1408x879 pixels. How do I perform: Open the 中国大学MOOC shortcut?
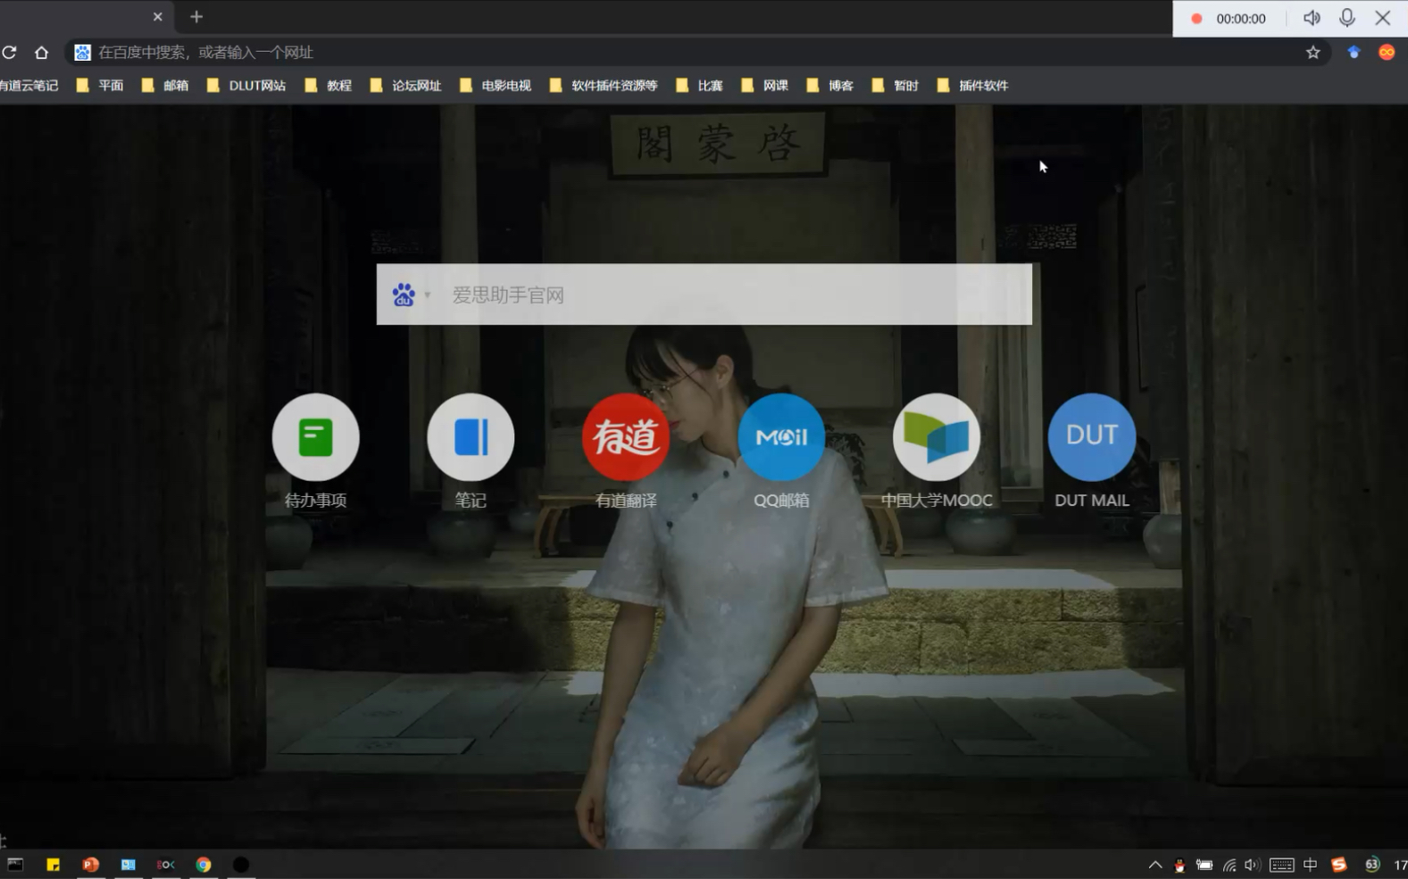tap(937, 437)
